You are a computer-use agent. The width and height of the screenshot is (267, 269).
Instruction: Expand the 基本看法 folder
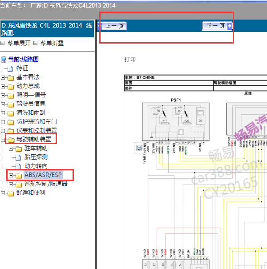point(3,77)
